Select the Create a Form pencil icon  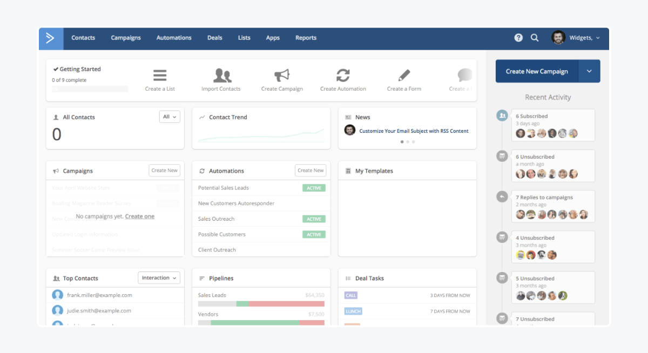(x=404, y=75)
